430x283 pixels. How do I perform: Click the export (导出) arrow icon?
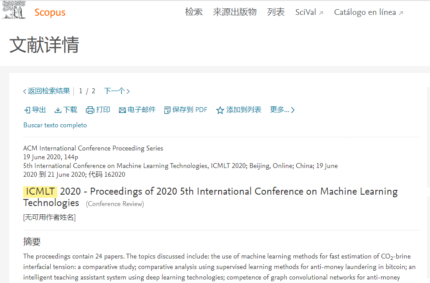[27, 110]
